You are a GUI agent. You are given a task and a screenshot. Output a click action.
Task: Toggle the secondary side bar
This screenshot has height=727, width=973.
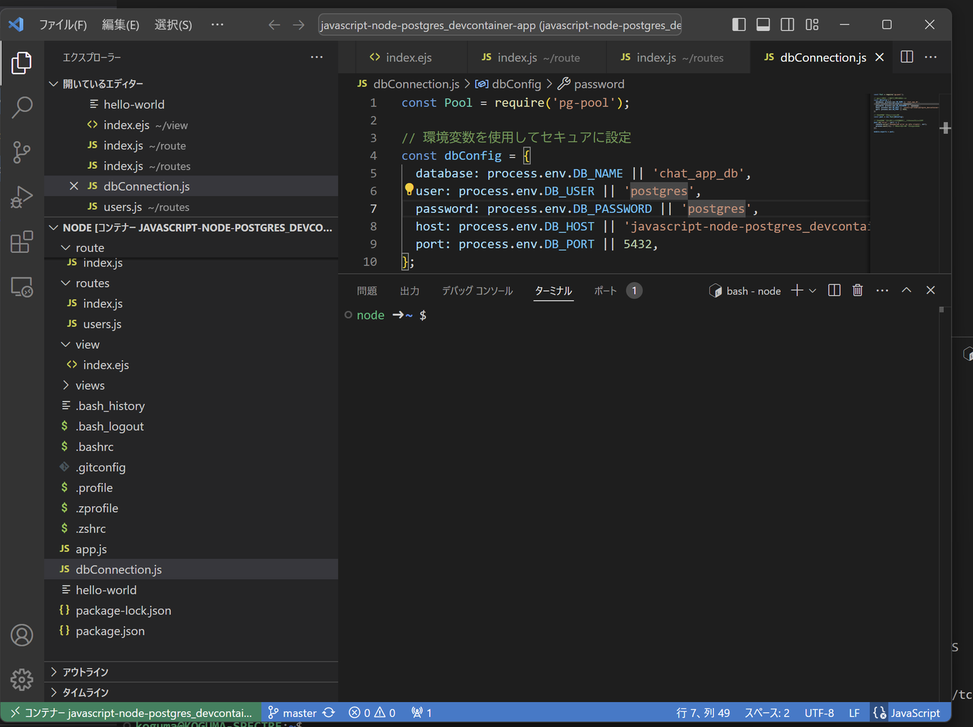(787, 25)
